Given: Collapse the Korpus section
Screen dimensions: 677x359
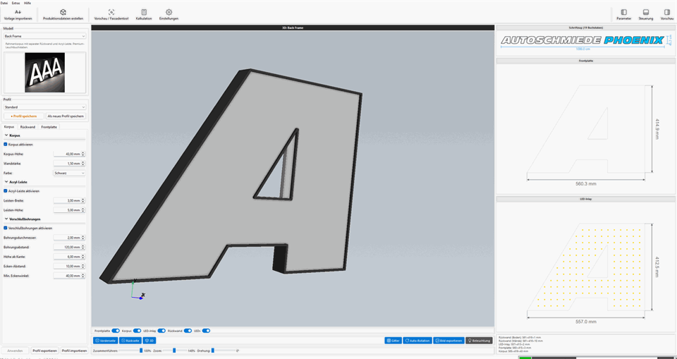Looking at the screenshot, I should click(6, 135).
